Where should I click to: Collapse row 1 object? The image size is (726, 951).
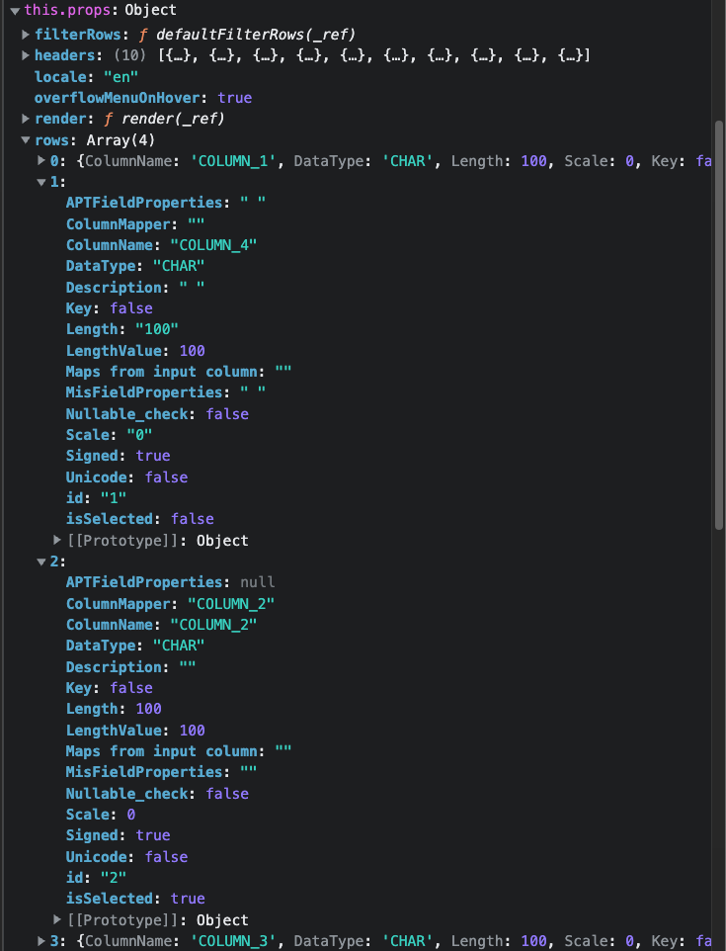41,182
